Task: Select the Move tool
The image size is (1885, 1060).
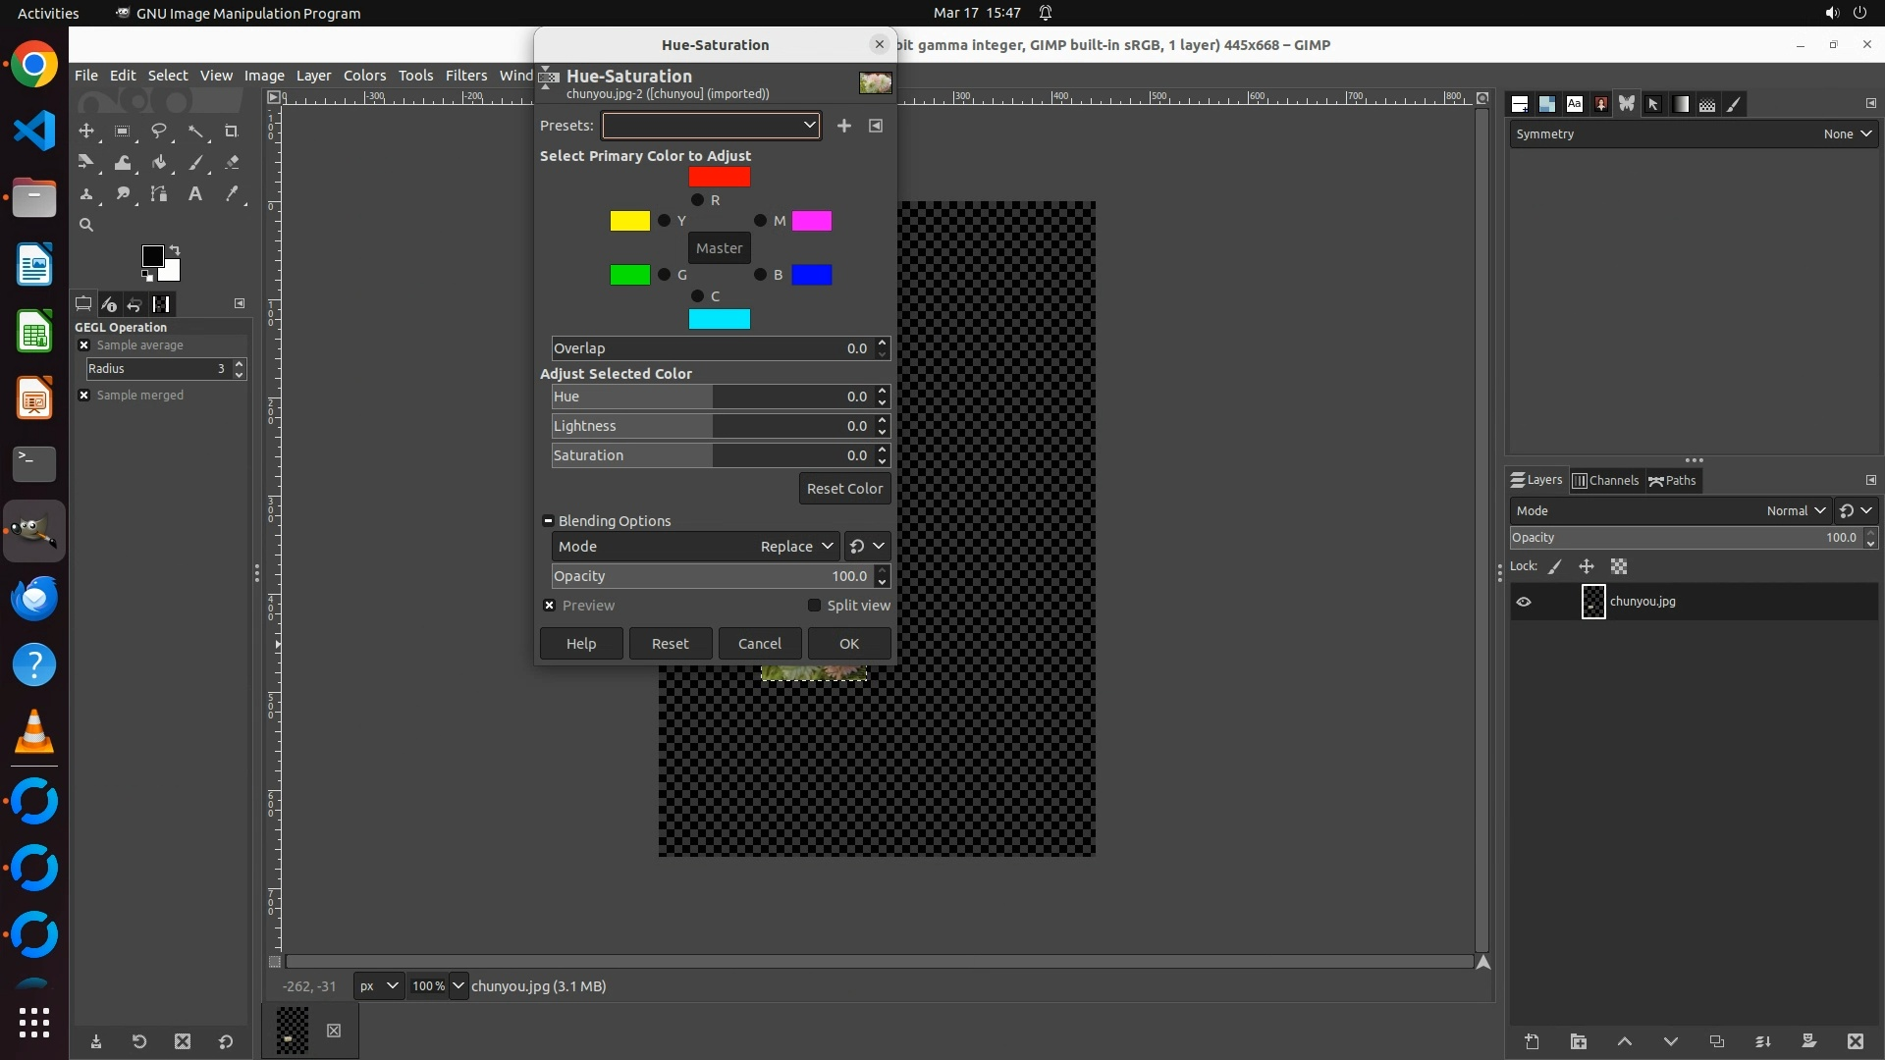Action: click(x=86, y=131)
